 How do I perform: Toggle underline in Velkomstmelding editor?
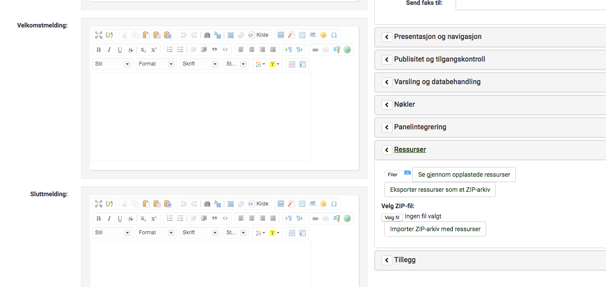120,50
